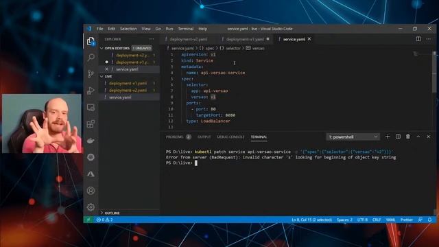Change language mode YAML in status bar
439x247 pixels.
pyautogui.click(x=390, y=220)
